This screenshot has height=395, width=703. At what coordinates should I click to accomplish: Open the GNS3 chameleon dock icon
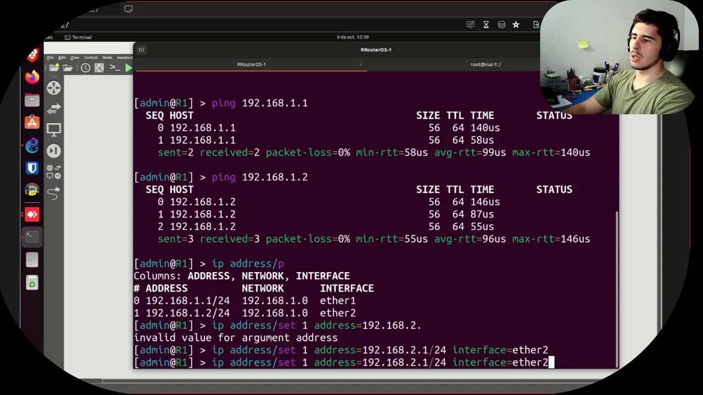click(x=32, y=145)
